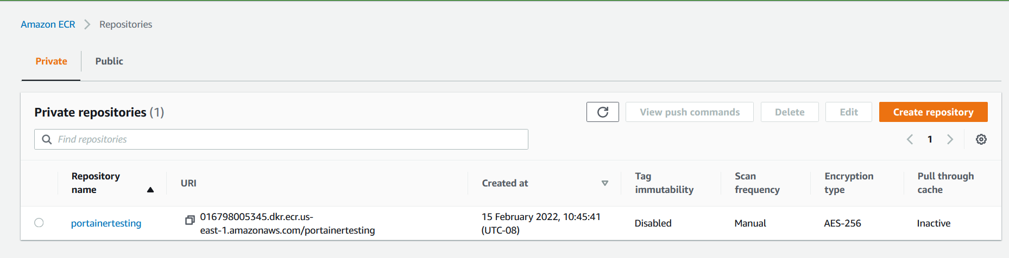The height and width of the screenshot is (258, 1009).
Task: Click the View push commands button
Action: click(x=689, y=112)
